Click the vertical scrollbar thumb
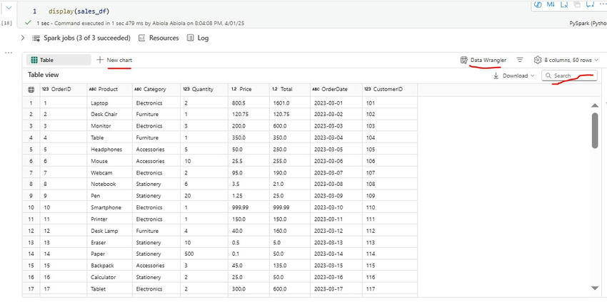The image size is (607, 302). click(595, 130)
